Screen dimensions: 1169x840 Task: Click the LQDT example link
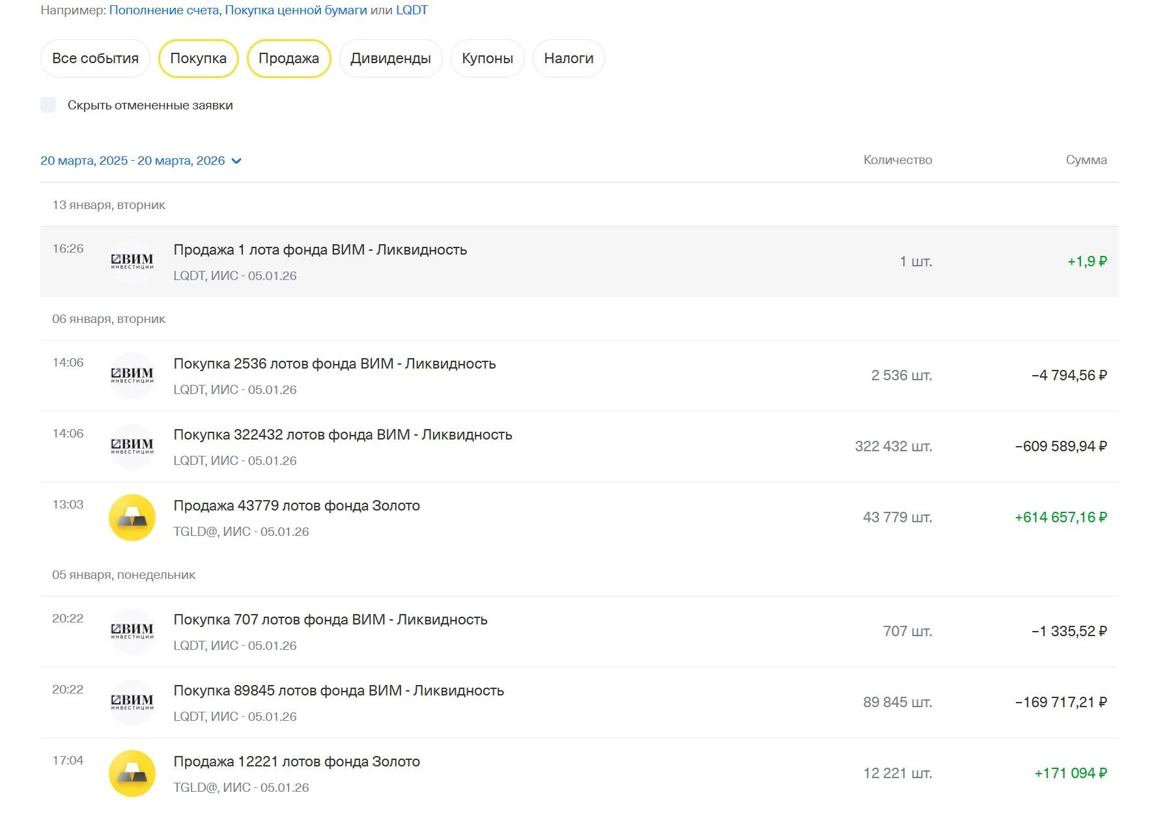pos(412,10)
